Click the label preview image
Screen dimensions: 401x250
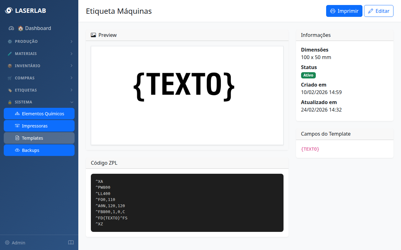tap(187, 95)
